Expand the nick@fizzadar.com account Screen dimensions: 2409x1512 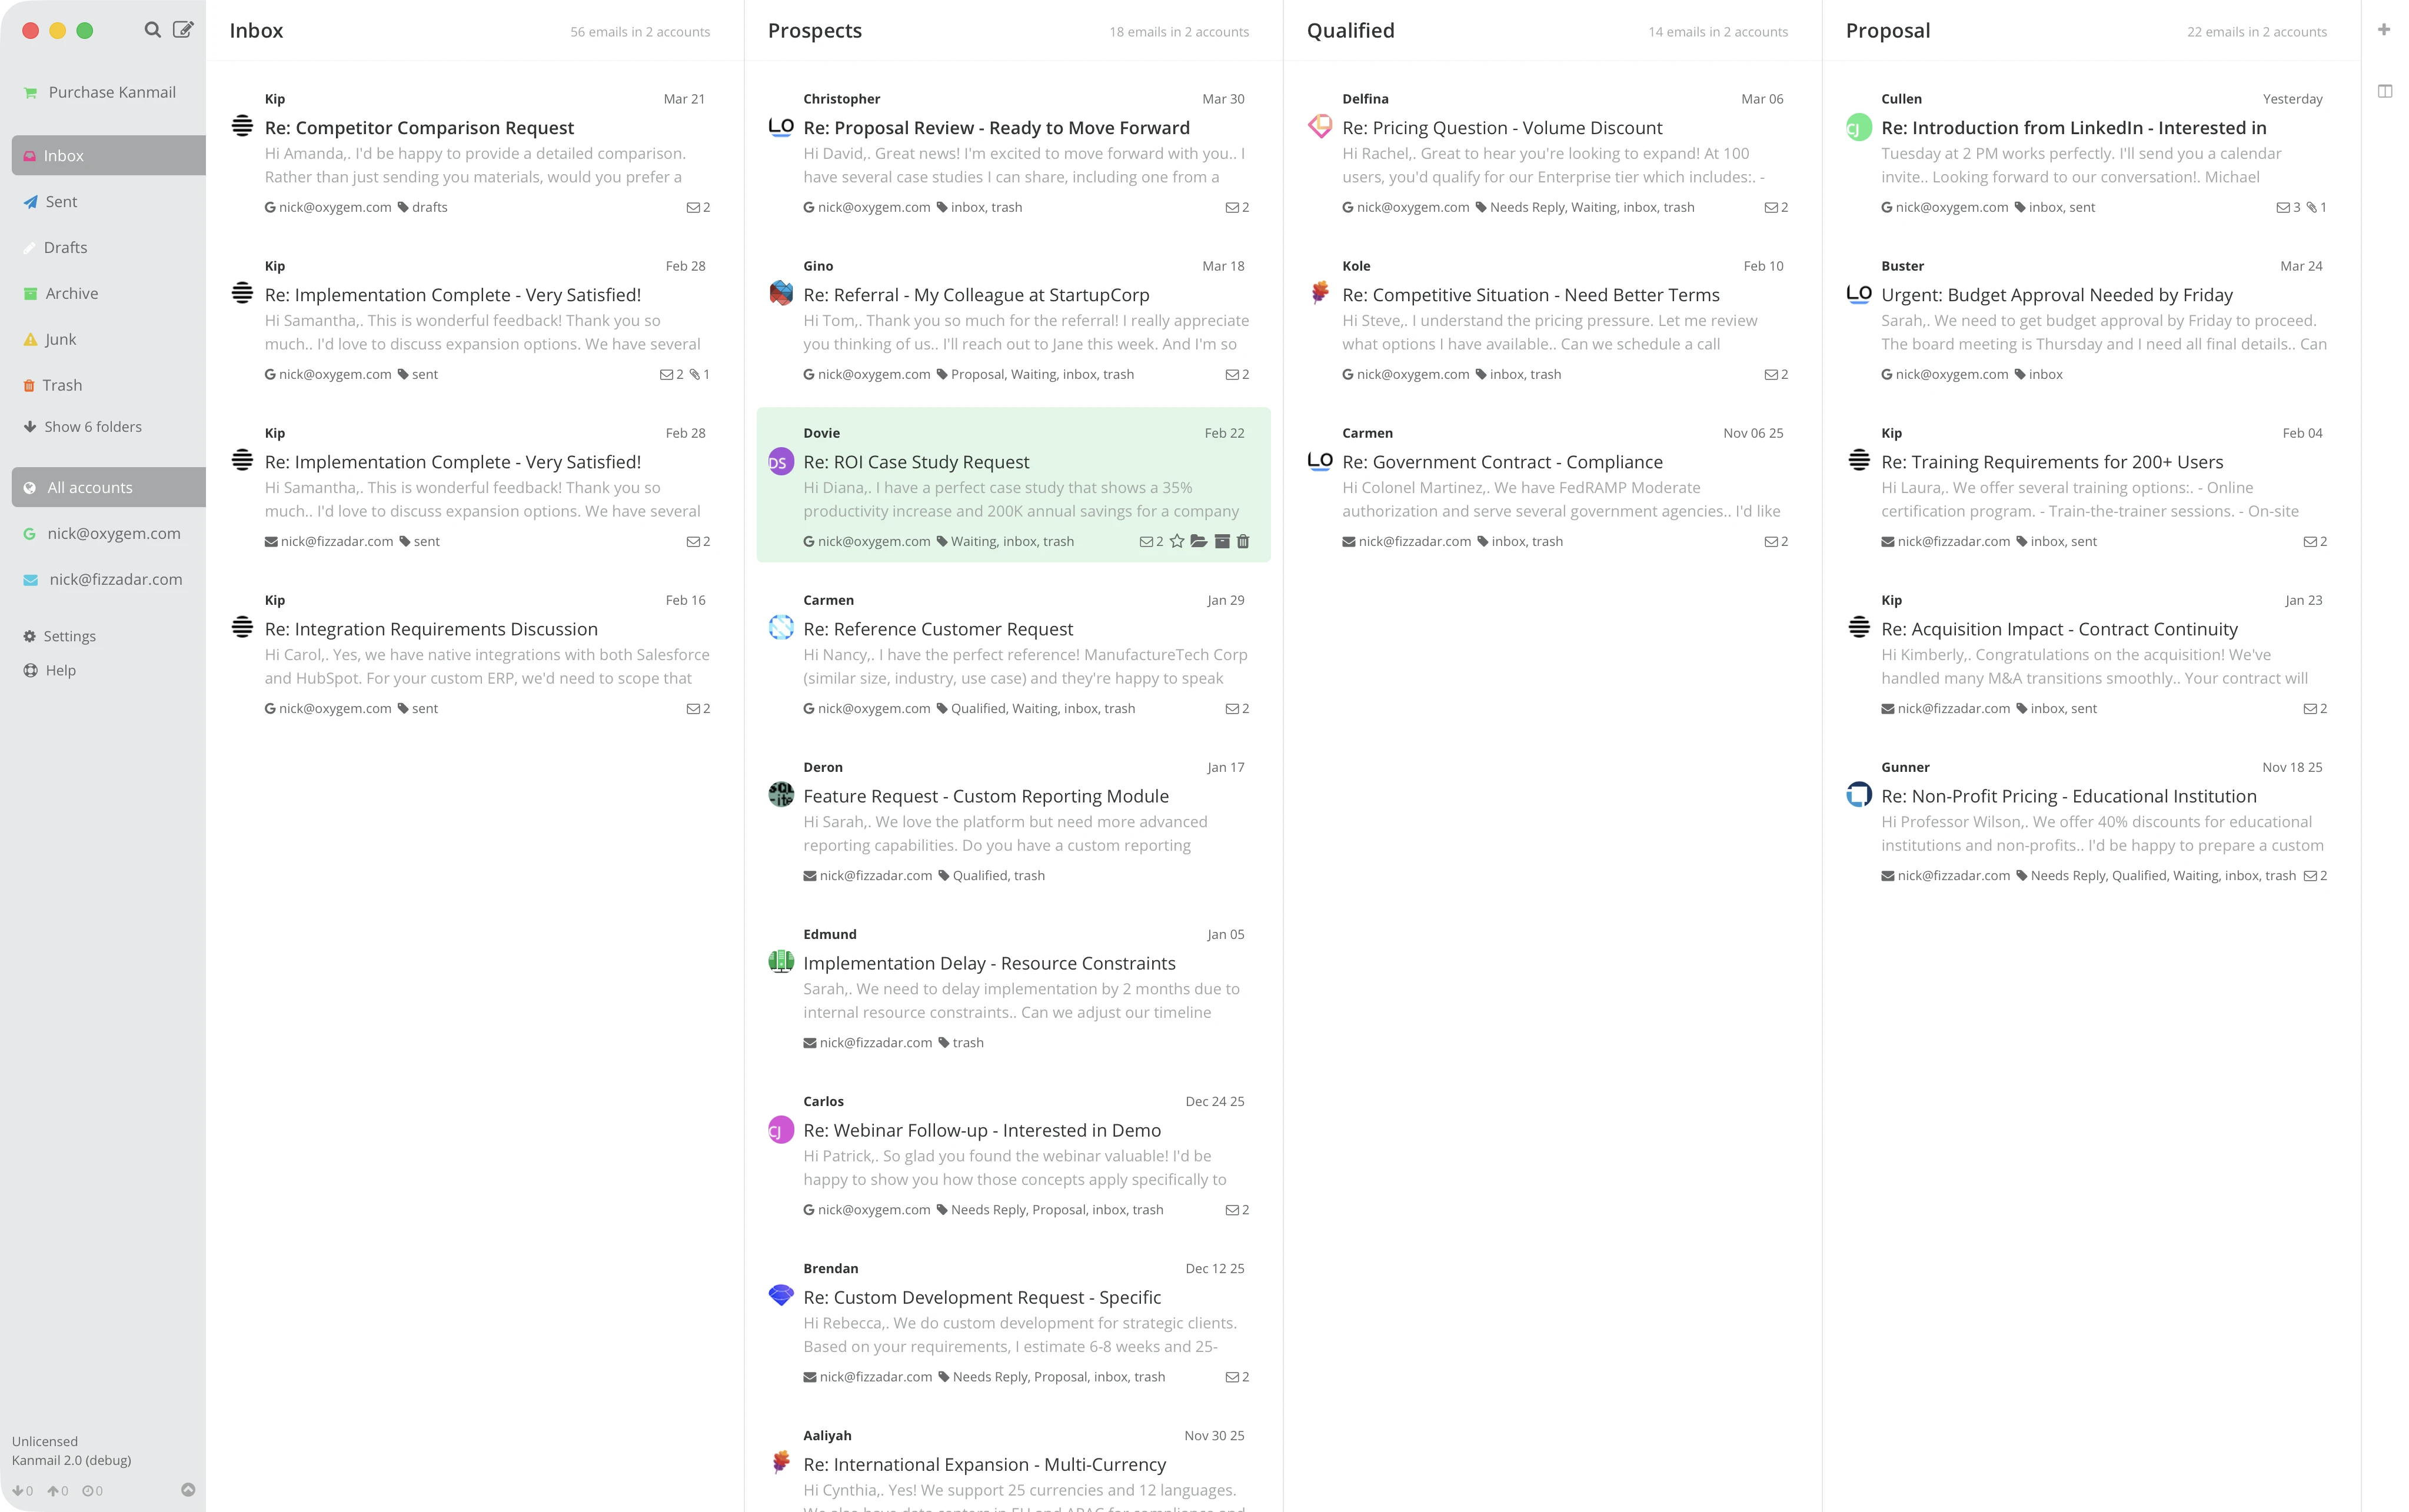[115, 579]
